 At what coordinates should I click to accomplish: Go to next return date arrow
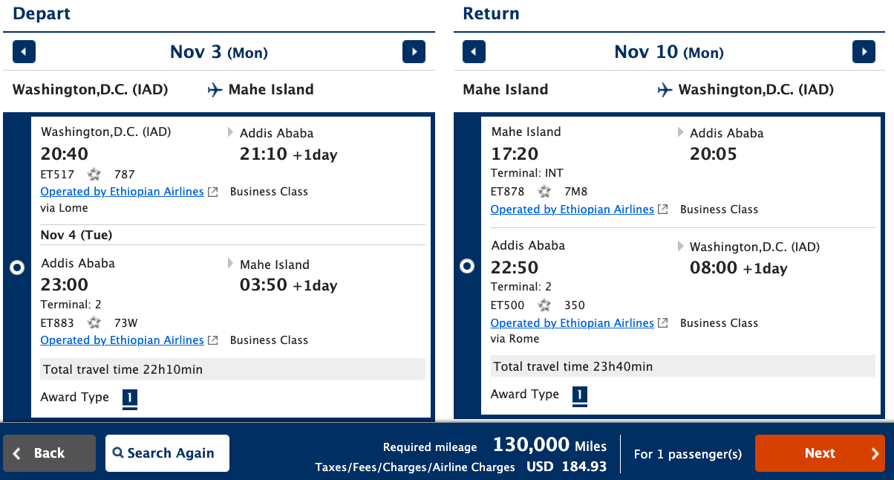864,52
